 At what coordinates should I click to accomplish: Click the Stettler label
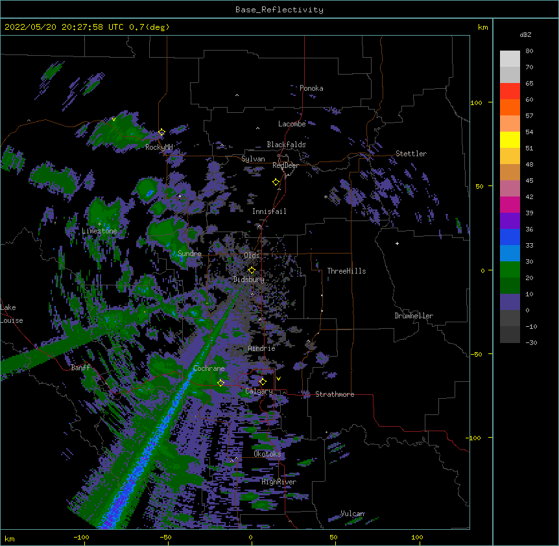[411, 154]
